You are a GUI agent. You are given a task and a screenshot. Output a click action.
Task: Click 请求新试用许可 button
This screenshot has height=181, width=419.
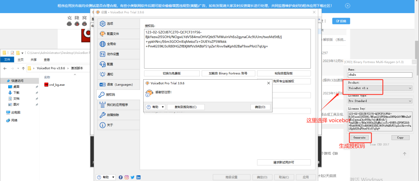[x=284, y=162]
